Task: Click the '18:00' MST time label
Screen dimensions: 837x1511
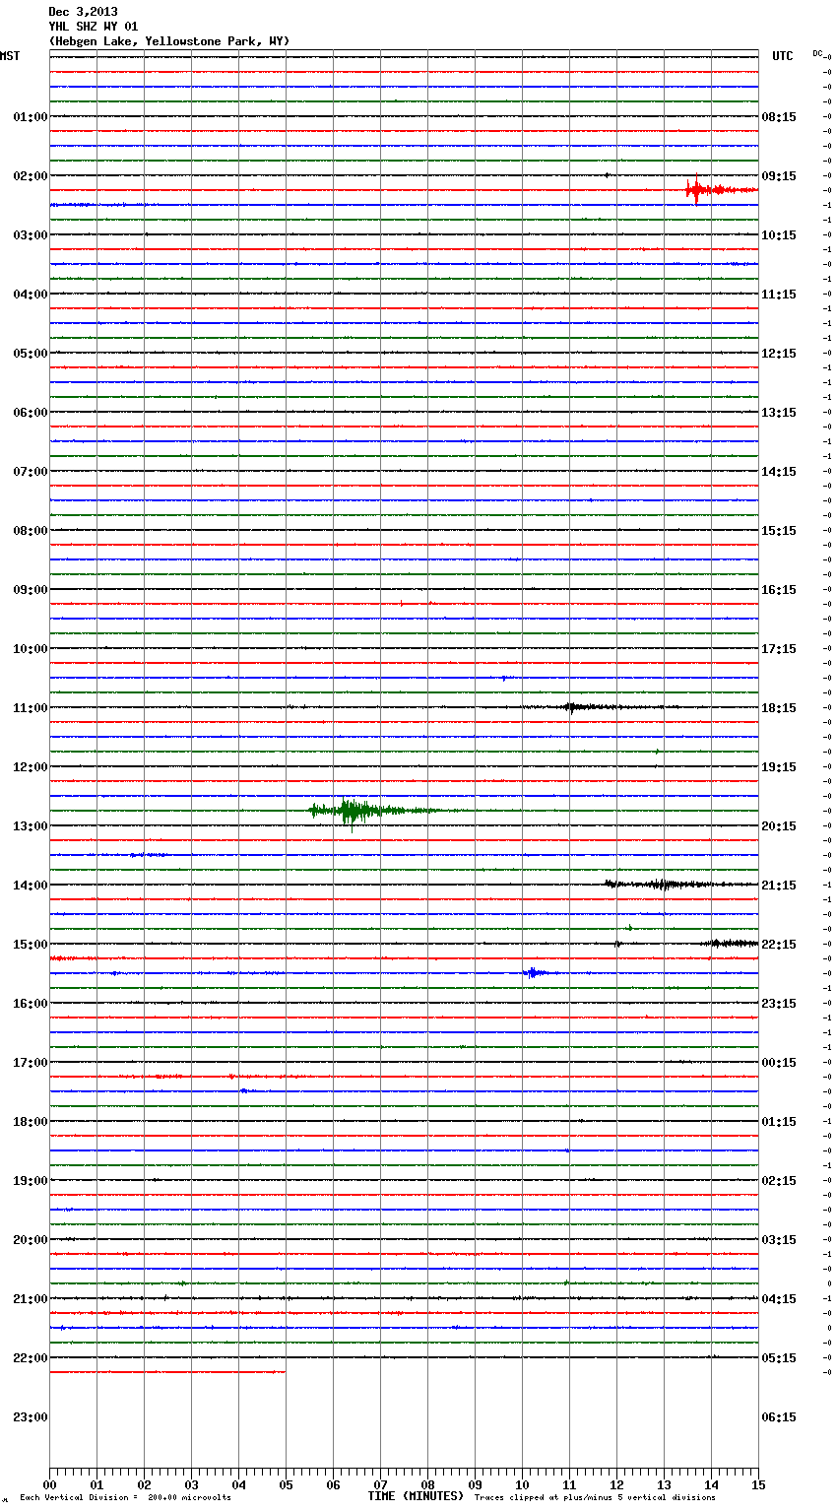Action: 30,1122
